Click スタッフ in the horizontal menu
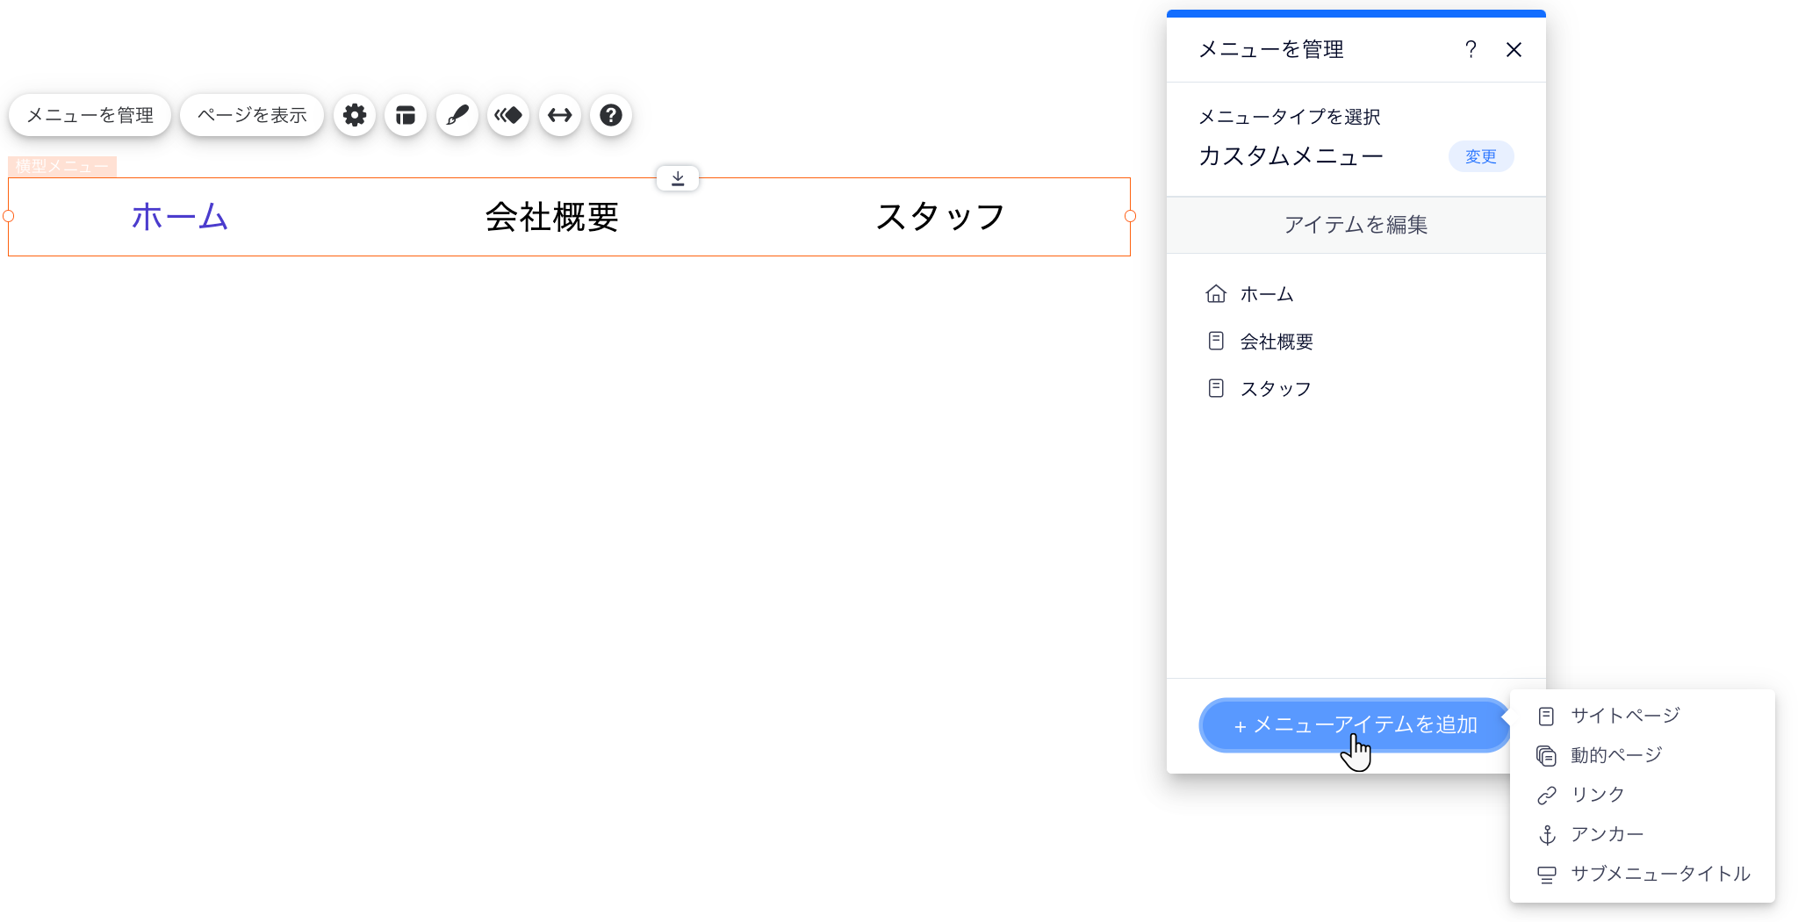The height and width of the screenshot is (922, 1798). point(940,217)
